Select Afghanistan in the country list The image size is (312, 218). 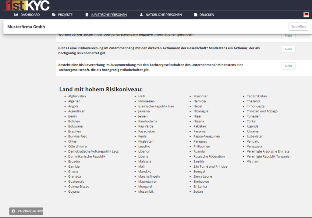click(77, 96)
